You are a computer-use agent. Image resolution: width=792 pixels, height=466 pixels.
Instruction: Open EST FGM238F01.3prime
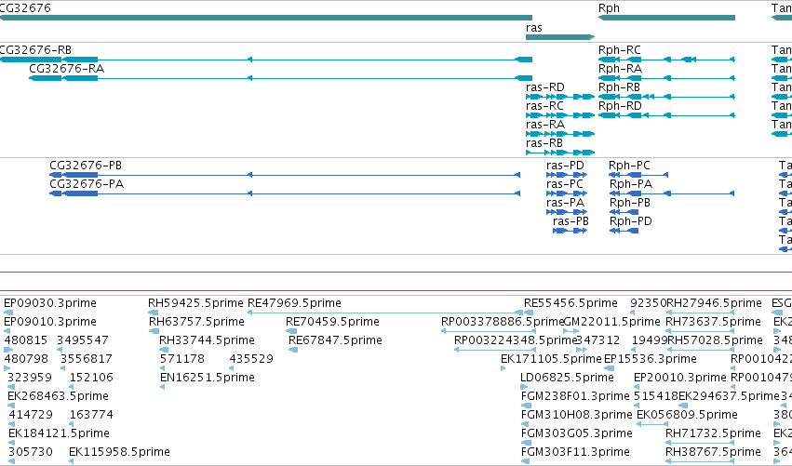click(x=575, y=396)
